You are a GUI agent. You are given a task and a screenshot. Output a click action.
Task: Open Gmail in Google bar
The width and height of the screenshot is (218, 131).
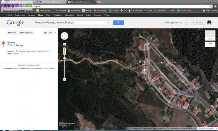tap(80, 15)
